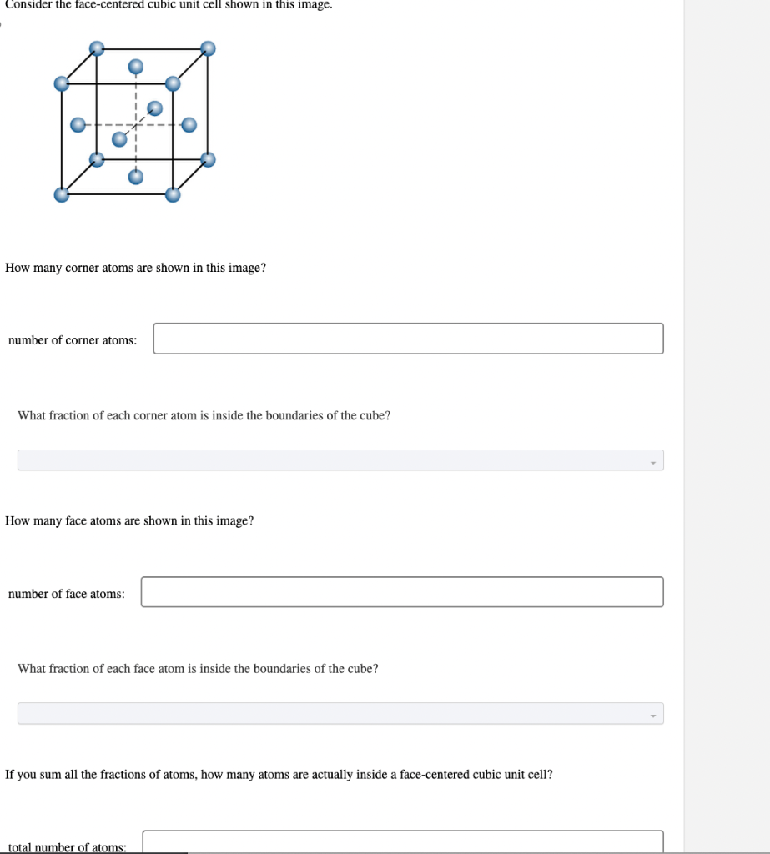The width and height of the screenshot is (770, 854).
Task: Click the arrow on the face fraction selector
Action: point(653,714)
